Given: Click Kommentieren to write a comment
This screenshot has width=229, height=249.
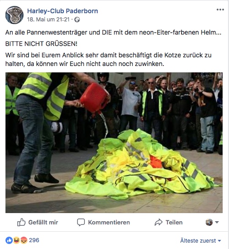Looking at the screenshot, I should point(104,222).
